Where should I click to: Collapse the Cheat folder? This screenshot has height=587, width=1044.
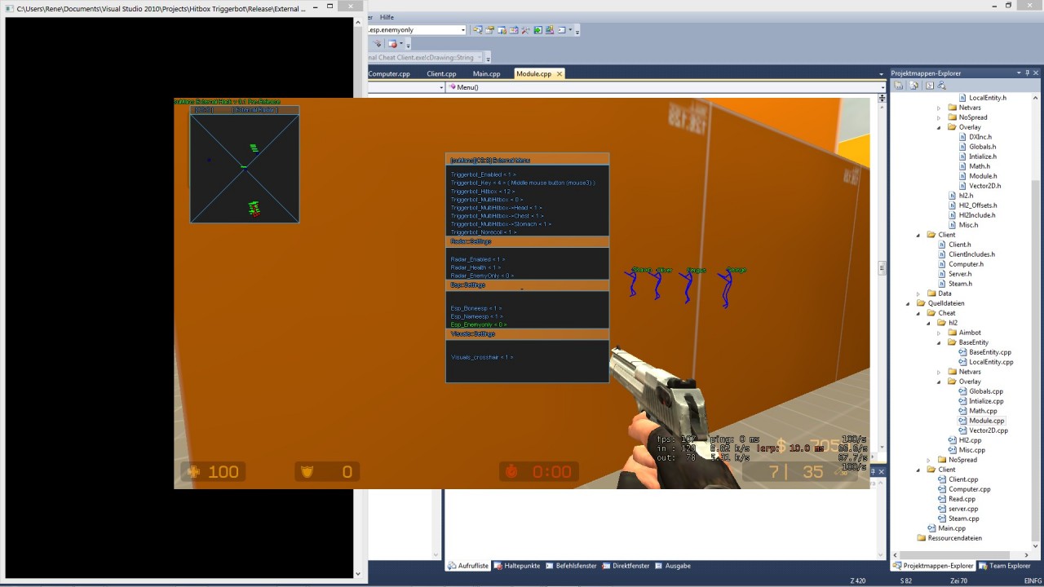click(918, 313)
